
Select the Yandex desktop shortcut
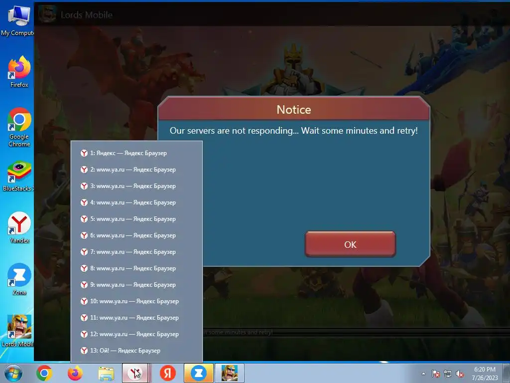tap(19, 227)
